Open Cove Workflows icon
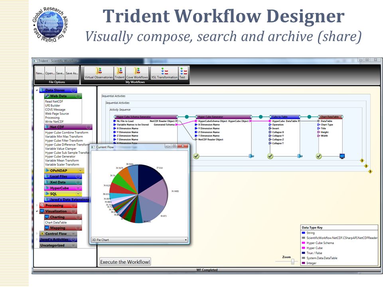The height and width of the screenshot is (287, 383). tap(137, 73)
